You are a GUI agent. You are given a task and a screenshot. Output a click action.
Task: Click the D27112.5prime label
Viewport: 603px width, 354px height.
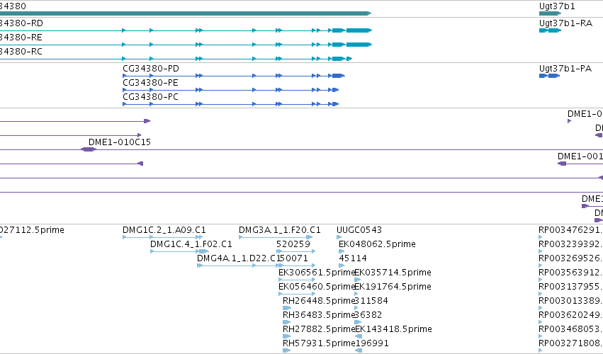click(x=33, y=230)
